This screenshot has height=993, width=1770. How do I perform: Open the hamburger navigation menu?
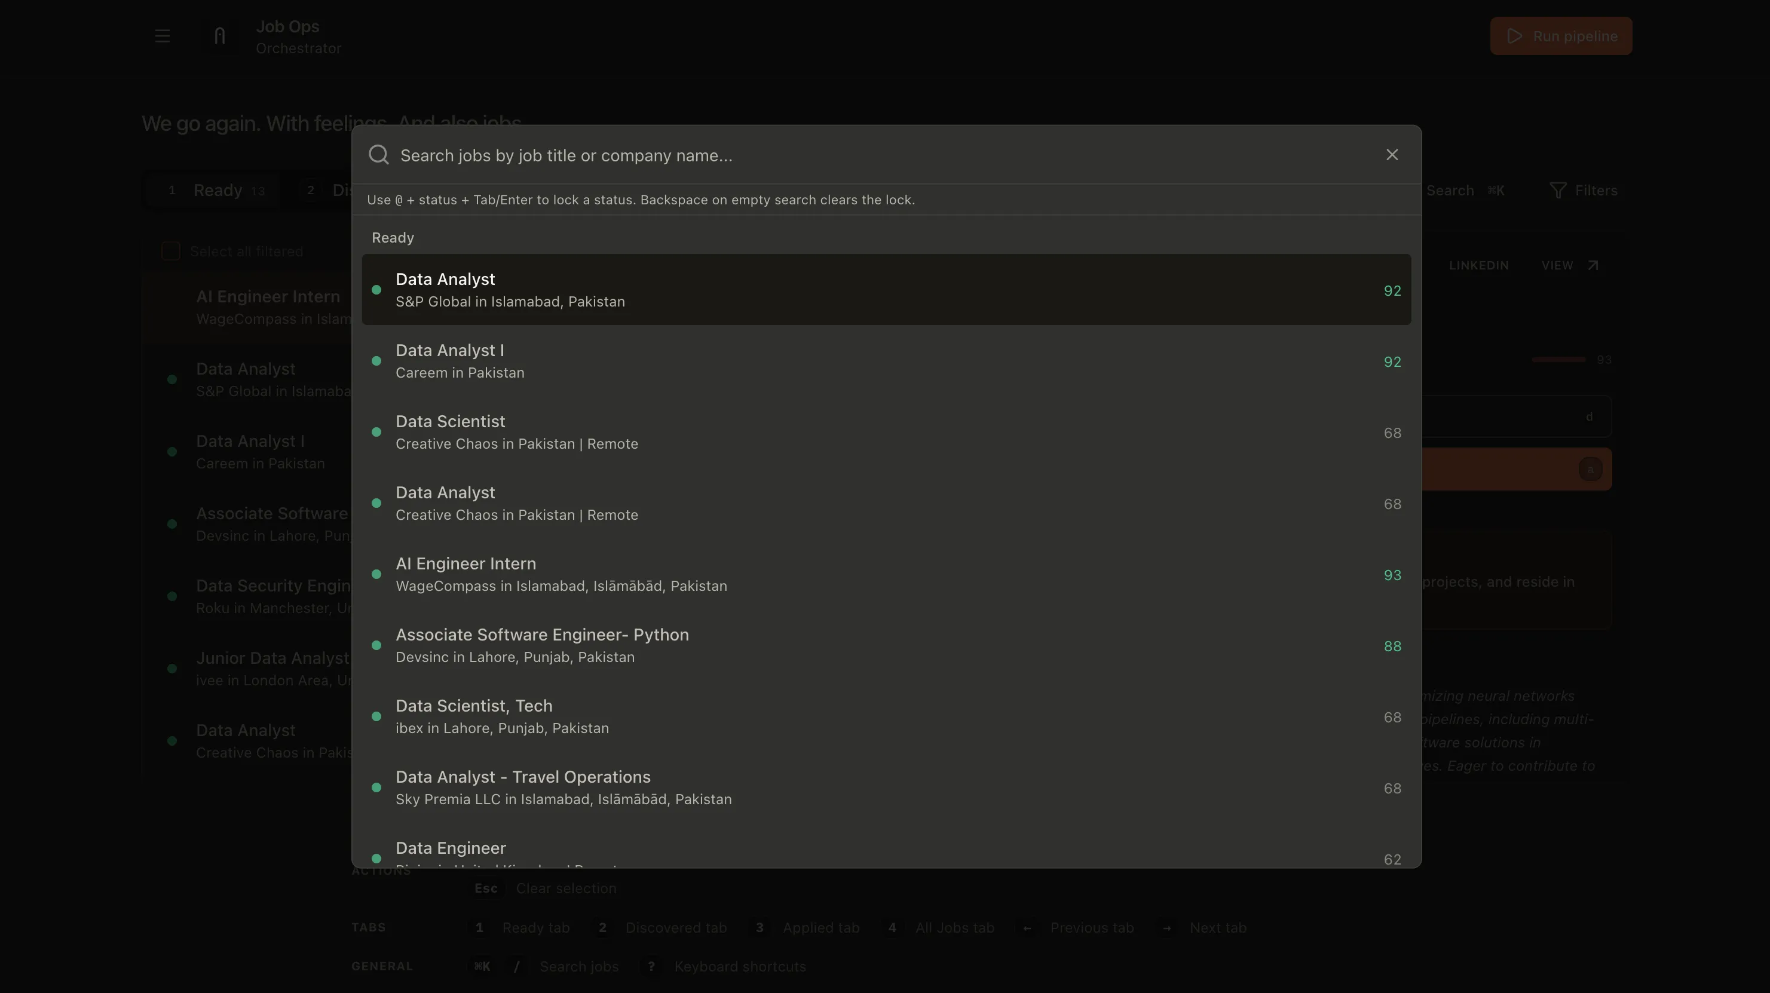click(x=162, y=35)
